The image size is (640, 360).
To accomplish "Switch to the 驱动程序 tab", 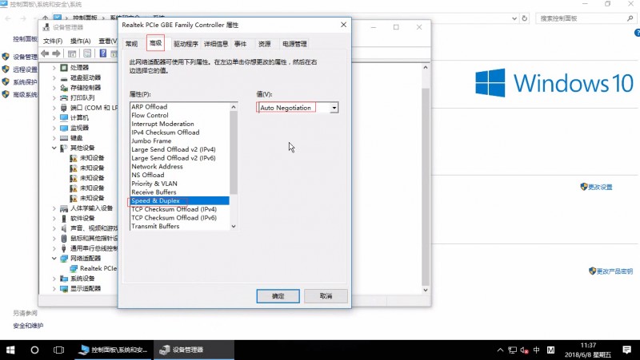I will (x=186, y=44).
